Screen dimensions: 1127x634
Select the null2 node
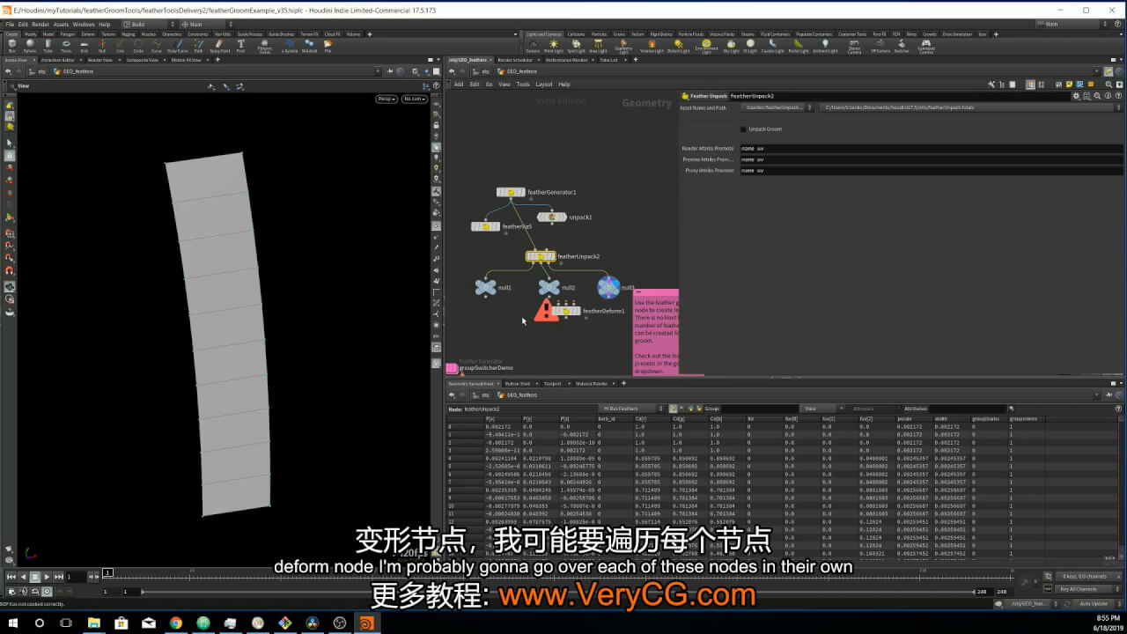(x=549, y=287)
